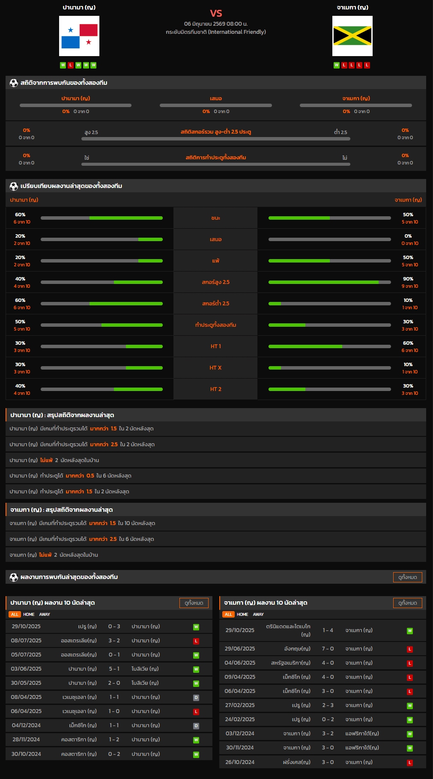The height and width of the screenshot is (779, 433).
Task: Click date 26/10/2024 in Jamaica results
Action: click(240, 762)
